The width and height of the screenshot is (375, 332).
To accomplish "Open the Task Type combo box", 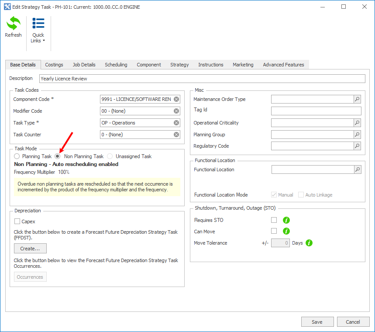I will [x=140, y=123].
